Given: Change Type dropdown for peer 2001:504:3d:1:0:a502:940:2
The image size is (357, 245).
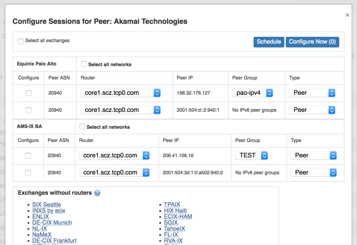Looking at the screenshot, I should [x=313, y=172].
